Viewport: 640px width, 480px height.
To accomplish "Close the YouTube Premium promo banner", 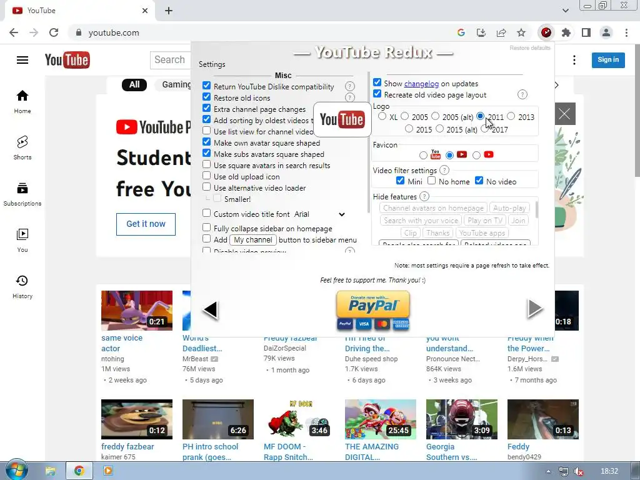I will [565, 114].
